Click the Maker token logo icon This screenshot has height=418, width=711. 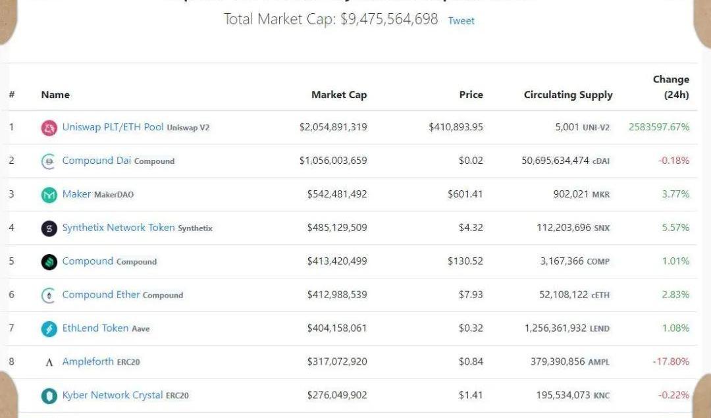pyautogui.click(x=49, y=195)
